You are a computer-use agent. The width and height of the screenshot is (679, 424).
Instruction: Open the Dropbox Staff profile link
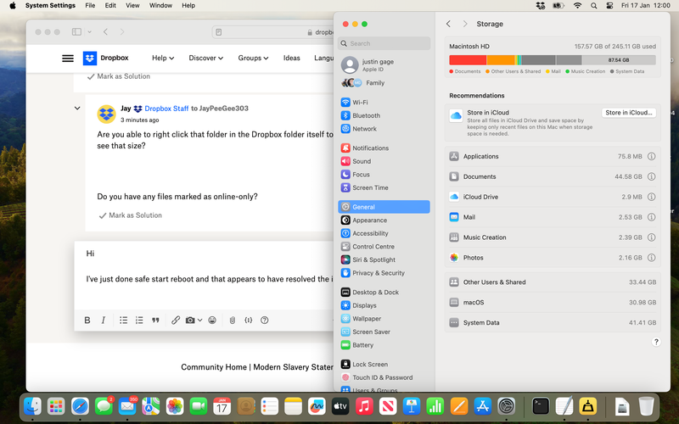[166, 109]
